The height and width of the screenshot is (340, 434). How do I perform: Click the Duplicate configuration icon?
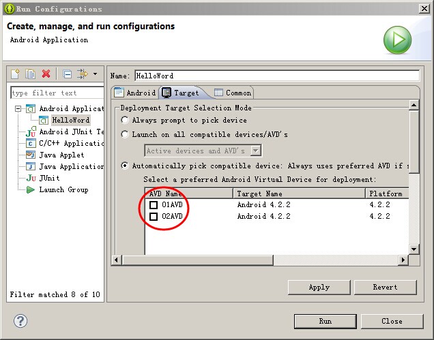31,74
